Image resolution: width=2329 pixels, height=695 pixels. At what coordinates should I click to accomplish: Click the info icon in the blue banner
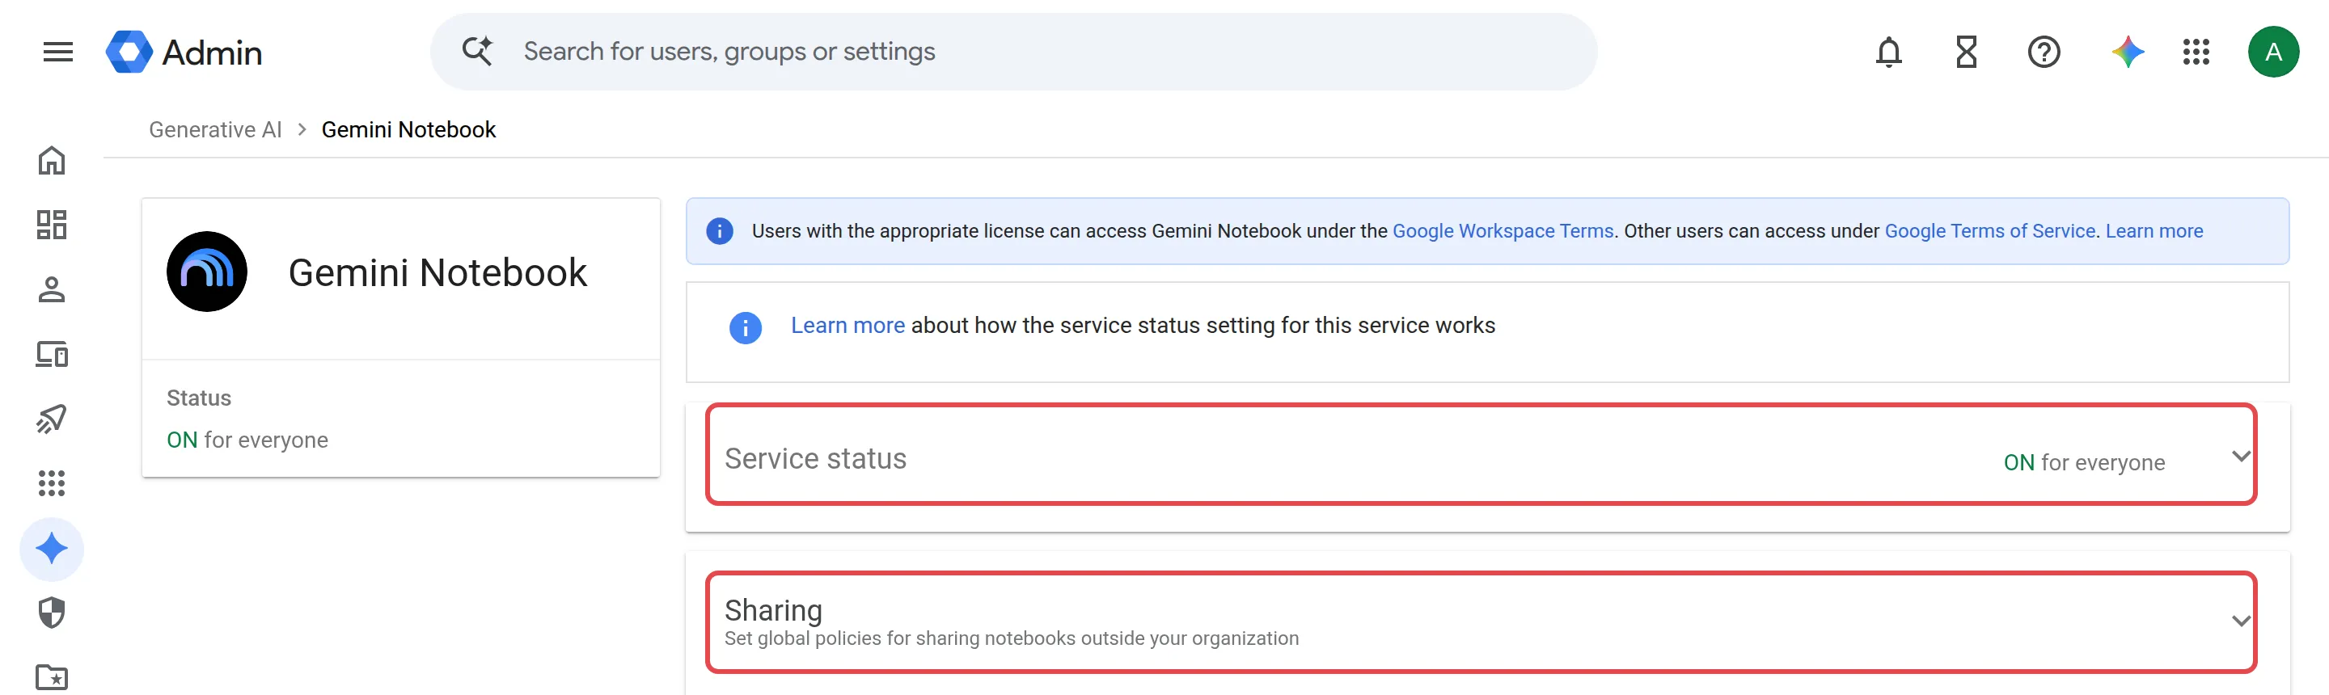click(x=719, y=231)
